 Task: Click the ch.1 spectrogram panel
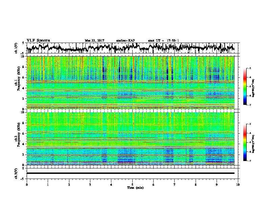point(131,83)
